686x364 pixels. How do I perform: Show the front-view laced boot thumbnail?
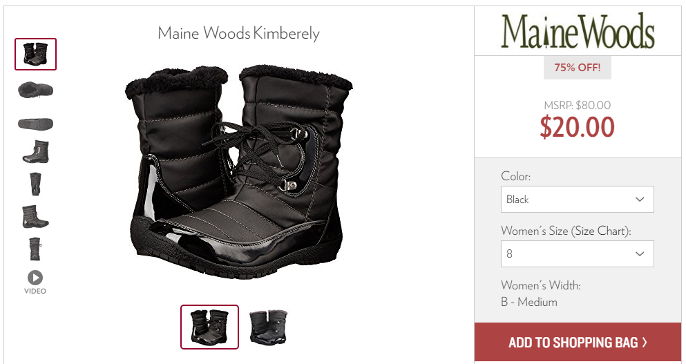tap(35, 249)
